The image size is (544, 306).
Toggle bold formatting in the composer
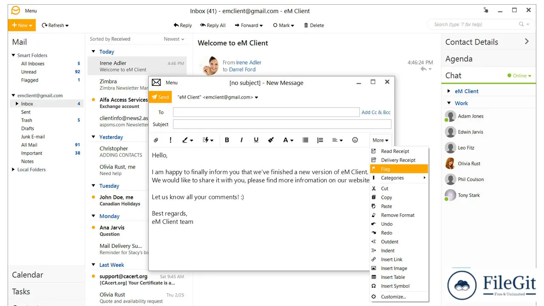pyautogui.click(x=227, y=140)
